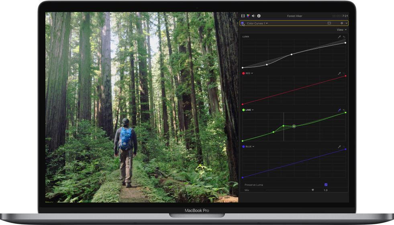This screenshot has width=394, height=225.
Task: Select the Lime curve eyedropper
Action: pos(339,110)
